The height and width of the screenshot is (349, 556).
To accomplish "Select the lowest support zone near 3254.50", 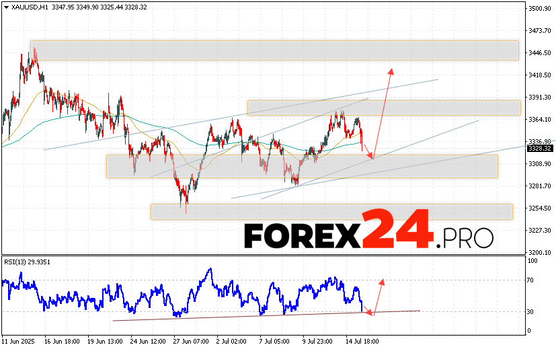I will point(331,211).
